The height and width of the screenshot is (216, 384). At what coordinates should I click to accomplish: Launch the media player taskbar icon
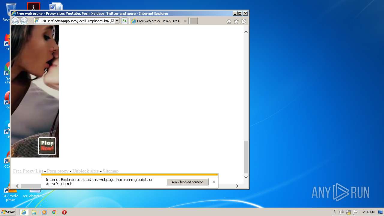[x=44, y=212]
